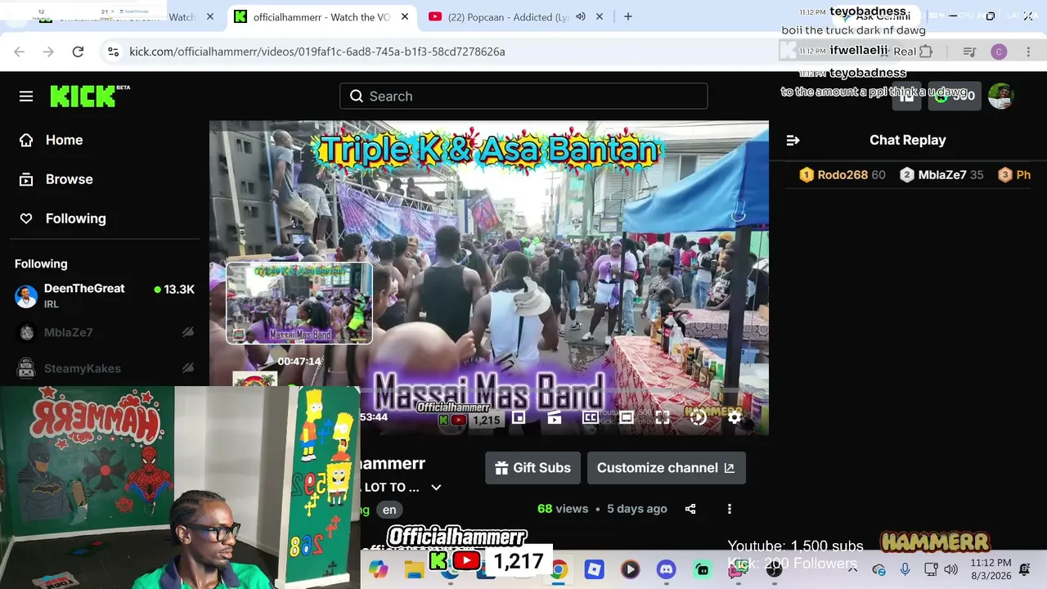The height and width of the screenshot is (589, 1047).
Task: Show hidden system tray icons
Action: (x=852, y=569)
